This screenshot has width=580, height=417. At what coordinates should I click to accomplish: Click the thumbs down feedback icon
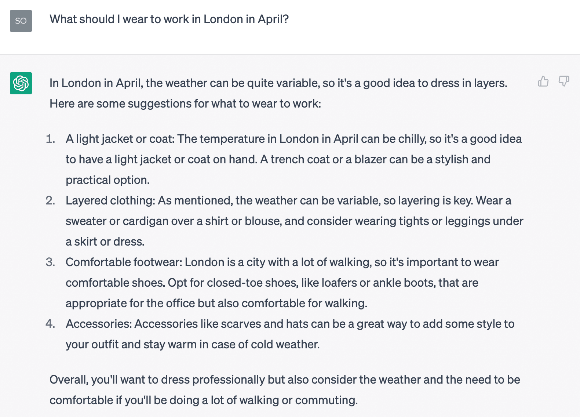pyautogui.click(x=564, y=81)
